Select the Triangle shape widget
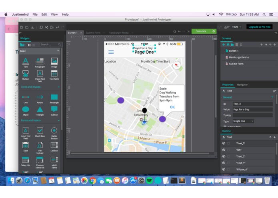Screen dimensions: 278x198 [x=40, y=111]
